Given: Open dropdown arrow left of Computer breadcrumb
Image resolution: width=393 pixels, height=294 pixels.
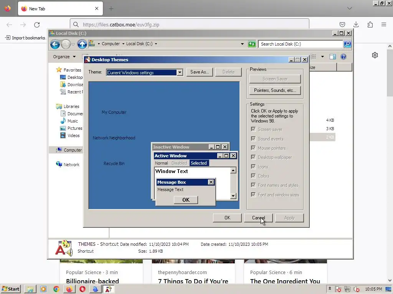Looking at the screenshot, I should [x=99, y=44].
